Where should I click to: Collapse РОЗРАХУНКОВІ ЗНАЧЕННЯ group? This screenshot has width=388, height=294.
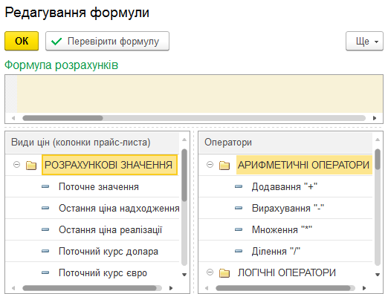(16, 165)
